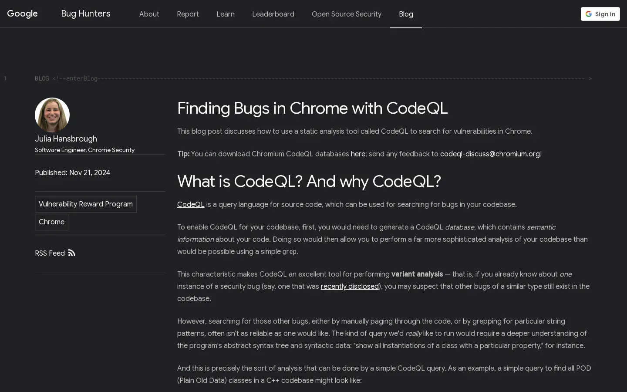Select Open Source Security in navigation
This screenshot has height=392, width=627.
pyautogui.click(x=347, y=14)
